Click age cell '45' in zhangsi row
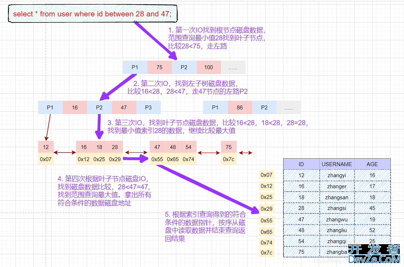 pyautogui.click(x=372, y=208)
